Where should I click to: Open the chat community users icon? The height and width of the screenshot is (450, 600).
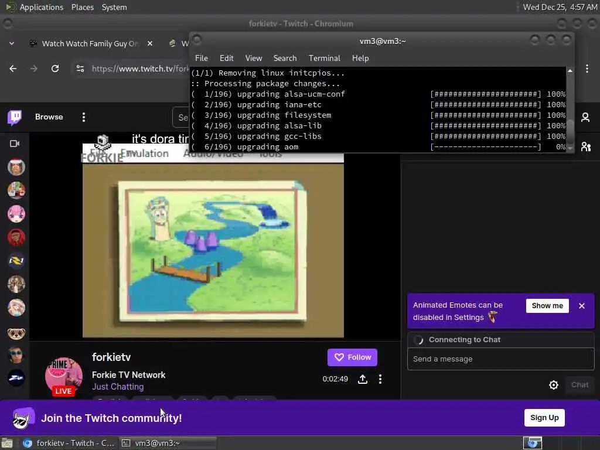[586, 146]
